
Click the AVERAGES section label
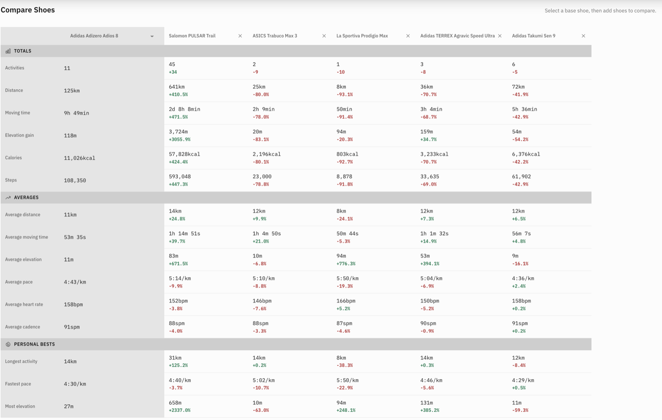point(26,197)
